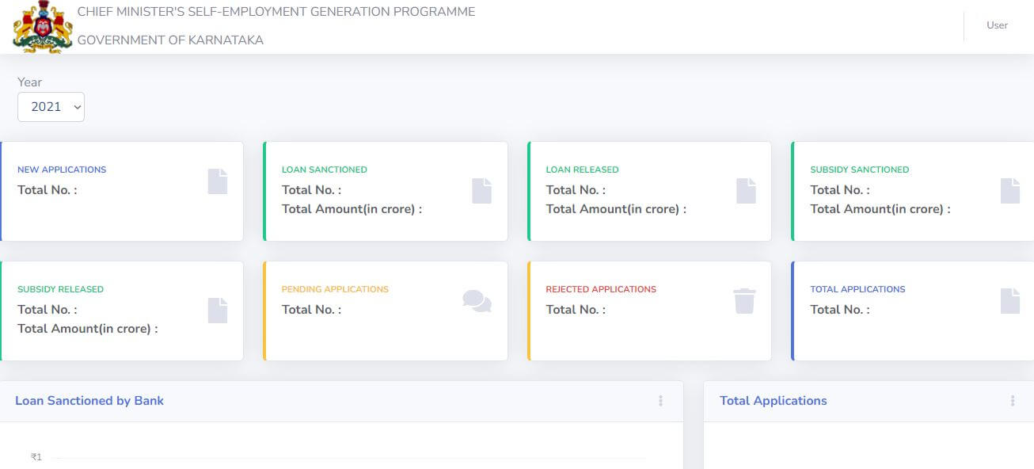Click the document icon in Loan Released card

click(746, 190)
